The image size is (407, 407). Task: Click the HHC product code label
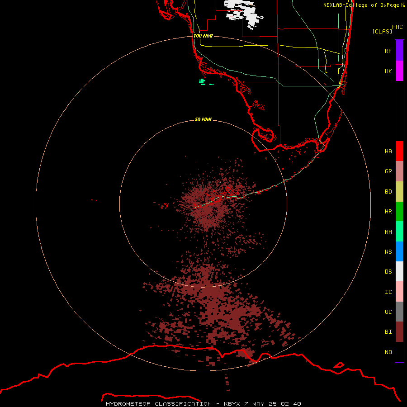tap(398, 27)
